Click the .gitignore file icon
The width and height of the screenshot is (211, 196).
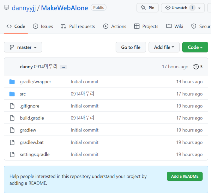(12, 106)
